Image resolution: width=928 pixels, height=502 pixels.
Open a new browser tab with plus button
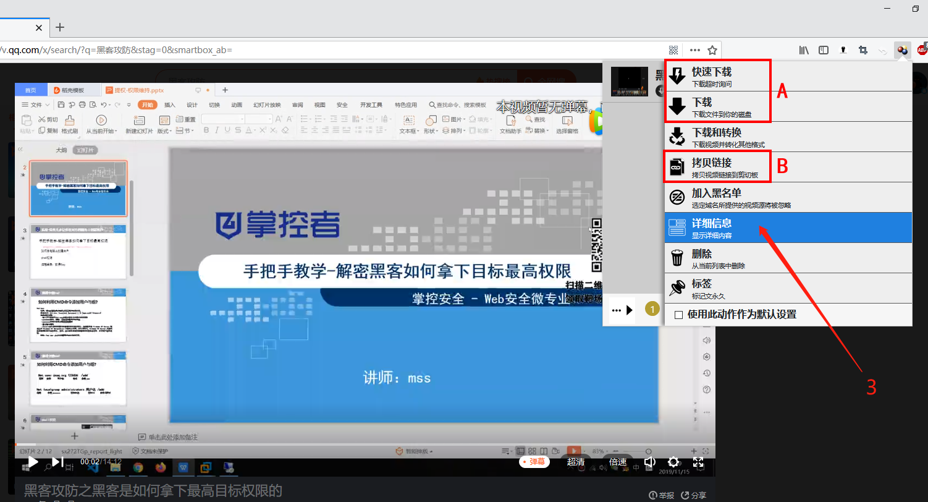pyautogui.click(x=60, y=27)
